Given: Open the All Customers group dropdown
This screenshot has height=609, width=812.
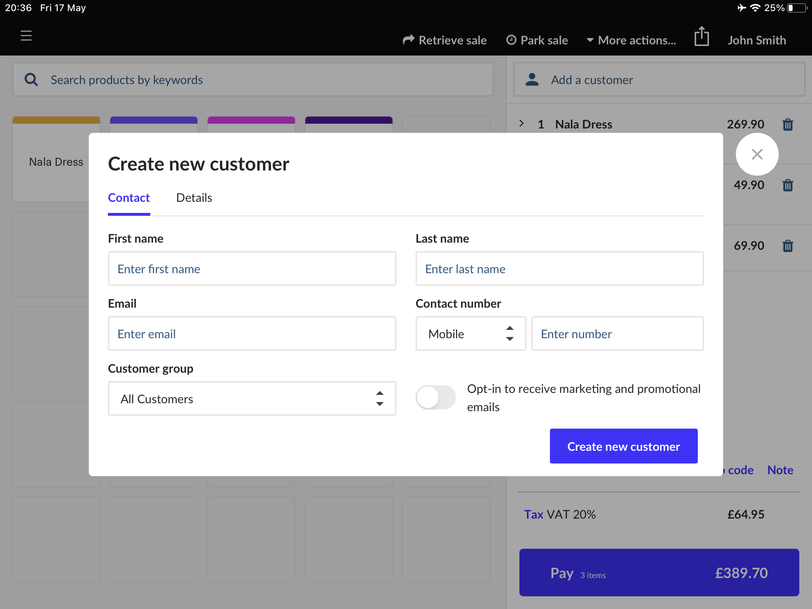Looking at the screenshot, I should tap(252, 399).
